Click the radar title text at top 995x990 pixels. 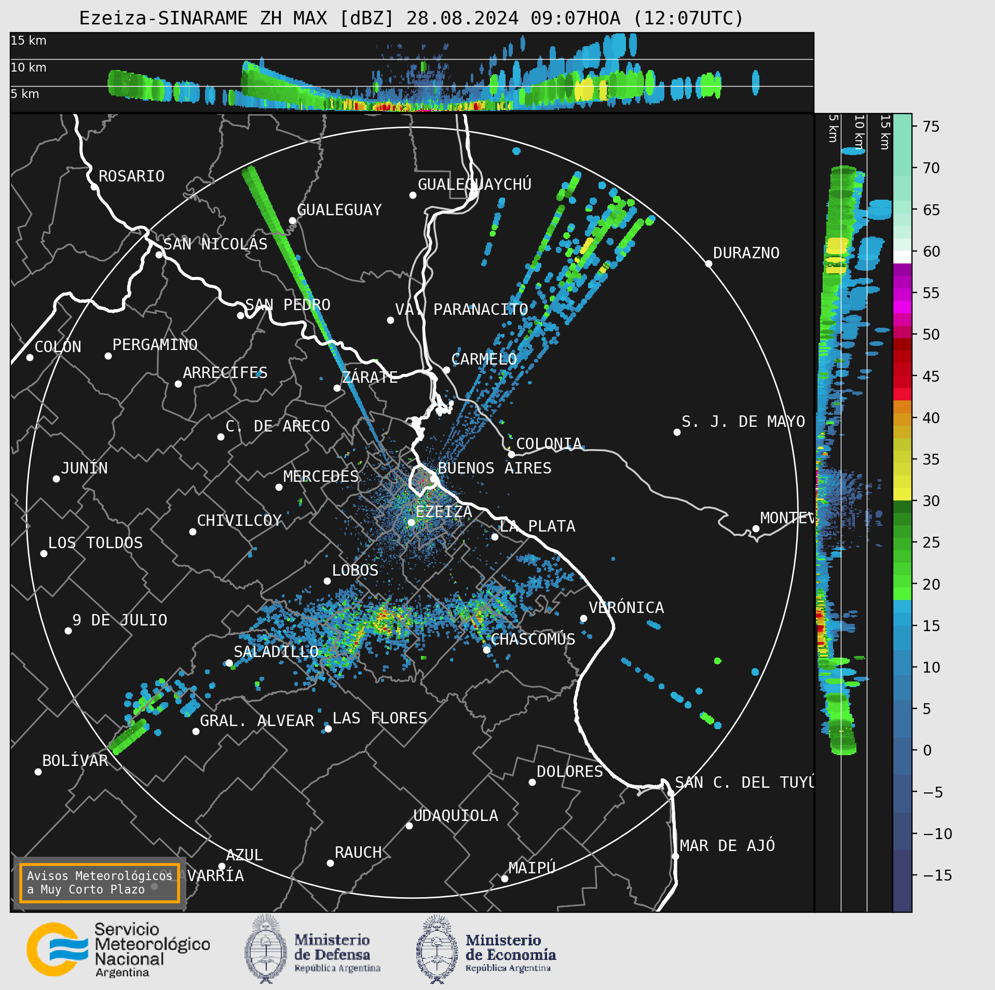click(411, 18)
